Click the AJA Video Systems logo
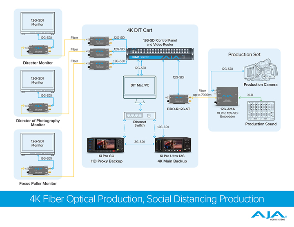 click(x=265, y=216)
